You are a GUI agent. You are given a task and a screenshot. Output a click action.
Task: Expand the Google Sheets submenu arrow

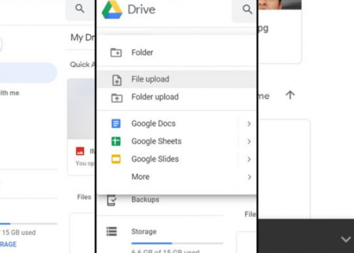(x=249, y=141)
